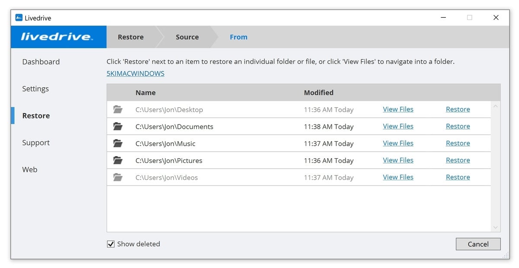Screen dimensions: 519x268
Task: Select Restore in the sidebar
Action: (x=36, y=116)
